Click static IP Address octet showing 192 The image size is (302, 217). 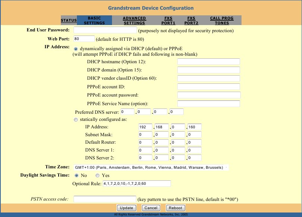click(x=145, y=127)
